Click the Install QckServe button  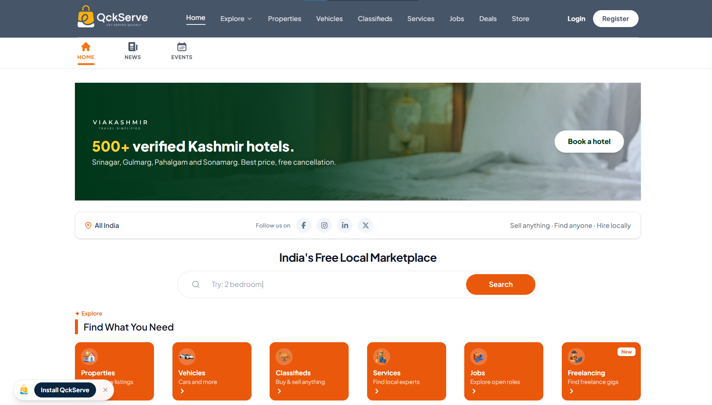pos(65,390)
